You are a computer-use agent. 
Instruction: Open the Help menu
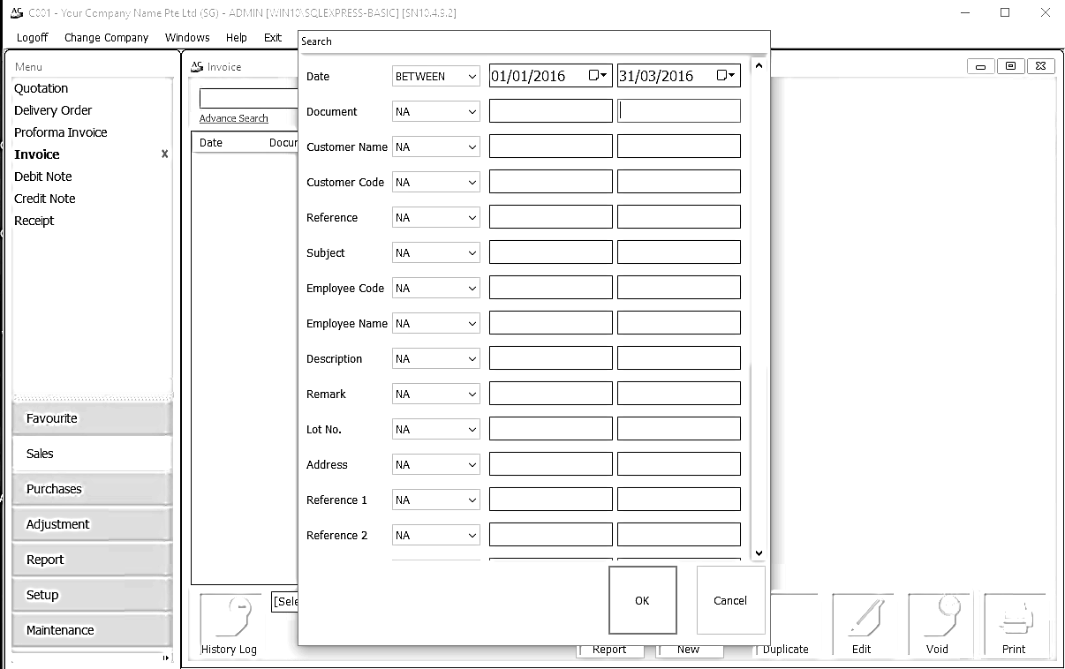[x=237, y=38]
